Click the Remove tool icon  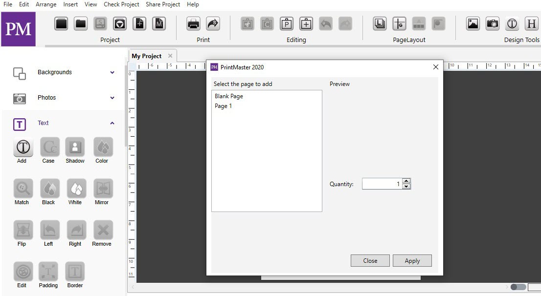[103, 230]
